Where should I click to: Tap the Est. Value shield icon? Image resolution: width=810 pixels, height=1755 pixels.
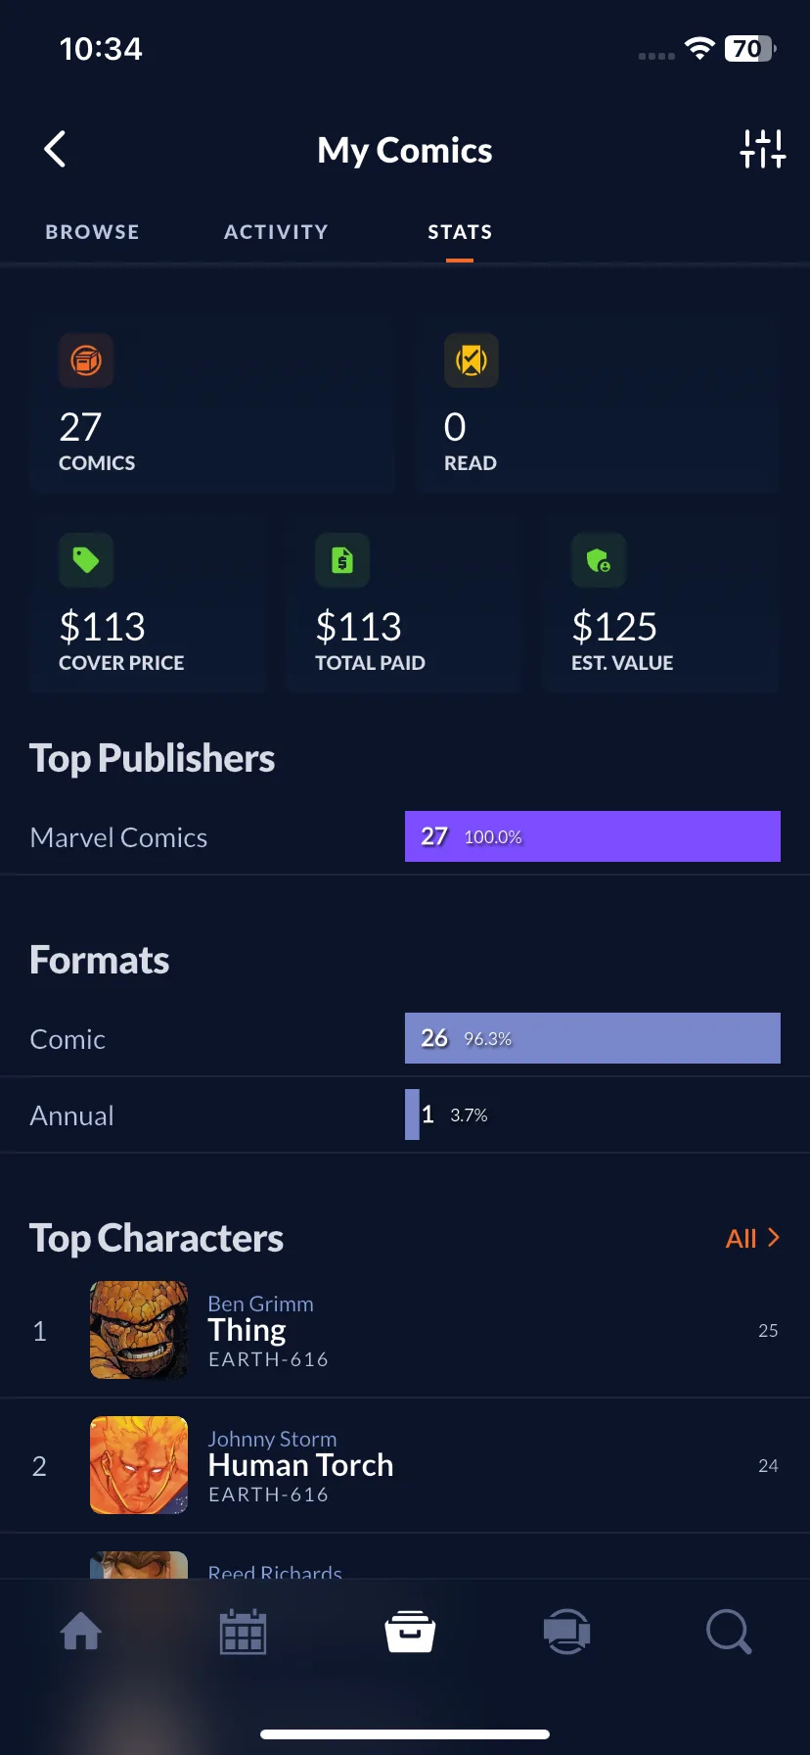[599, 560]
